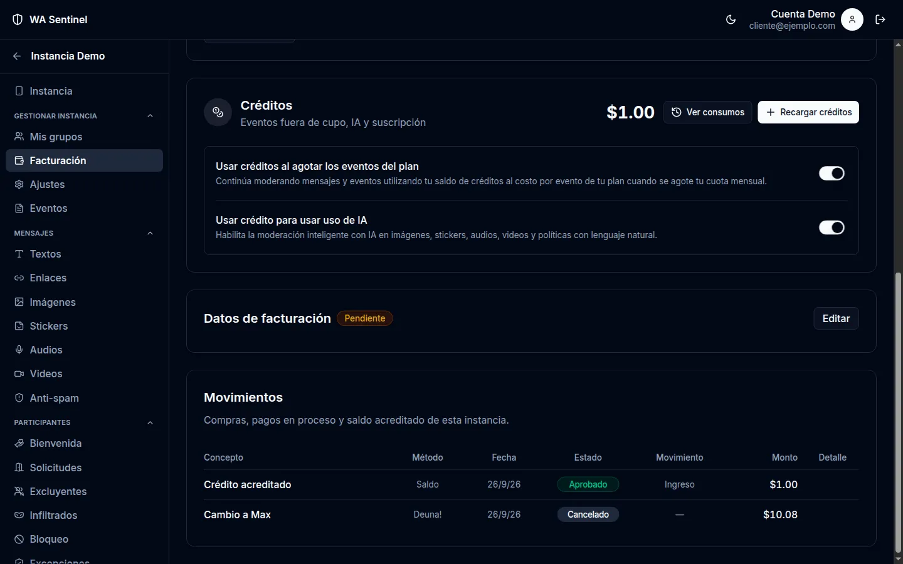This screenshot has width=903, height=564.
Task: Collapse the Participantes section chevron
Action: (150, 422)
